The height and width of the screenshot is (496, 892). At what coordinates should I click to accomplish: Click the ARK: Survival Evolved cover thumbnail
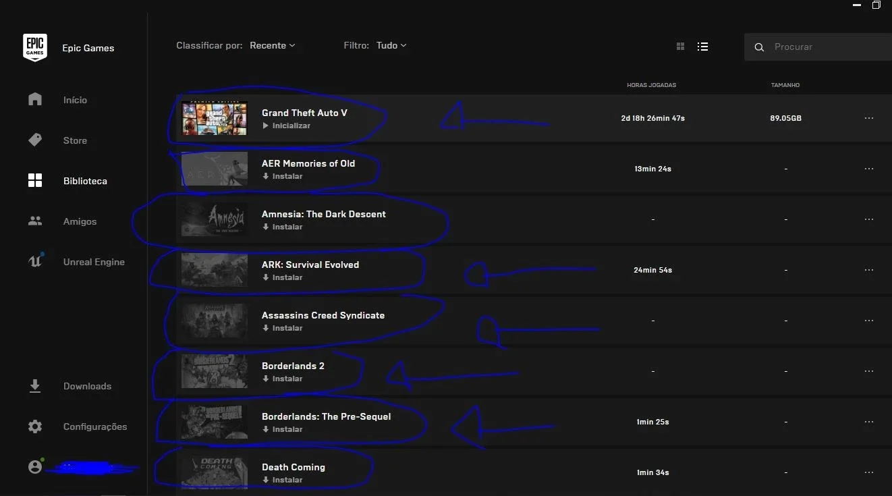[x=215, y=270]
